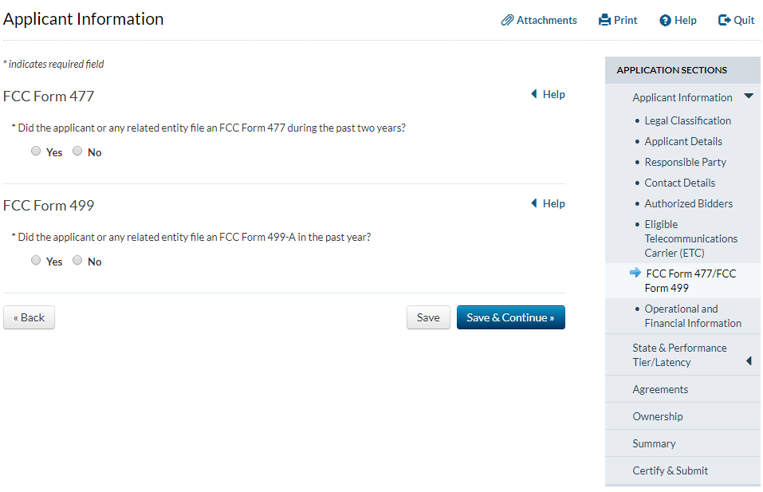Image resolution: width=763 pixels, height=492 pixels.
Task: Click the Quit exit icon
Action: coord(724,20)
